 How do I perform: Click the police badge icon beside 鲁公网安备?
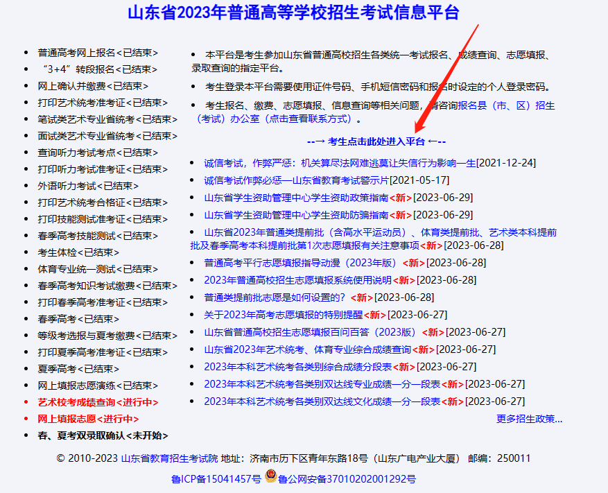[x=270, y=478]
